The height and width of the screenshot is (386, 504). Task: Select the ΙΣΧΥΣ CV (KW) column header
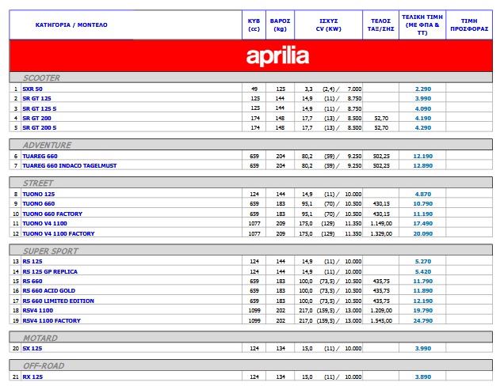(329, 25)
